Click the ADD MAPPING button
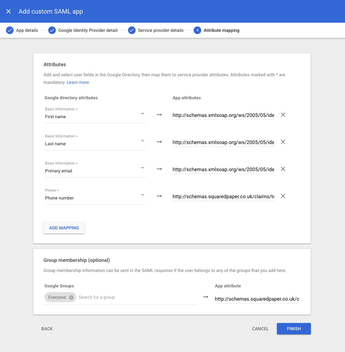Screen dimensions: 345x352 [x=64, y=228]
